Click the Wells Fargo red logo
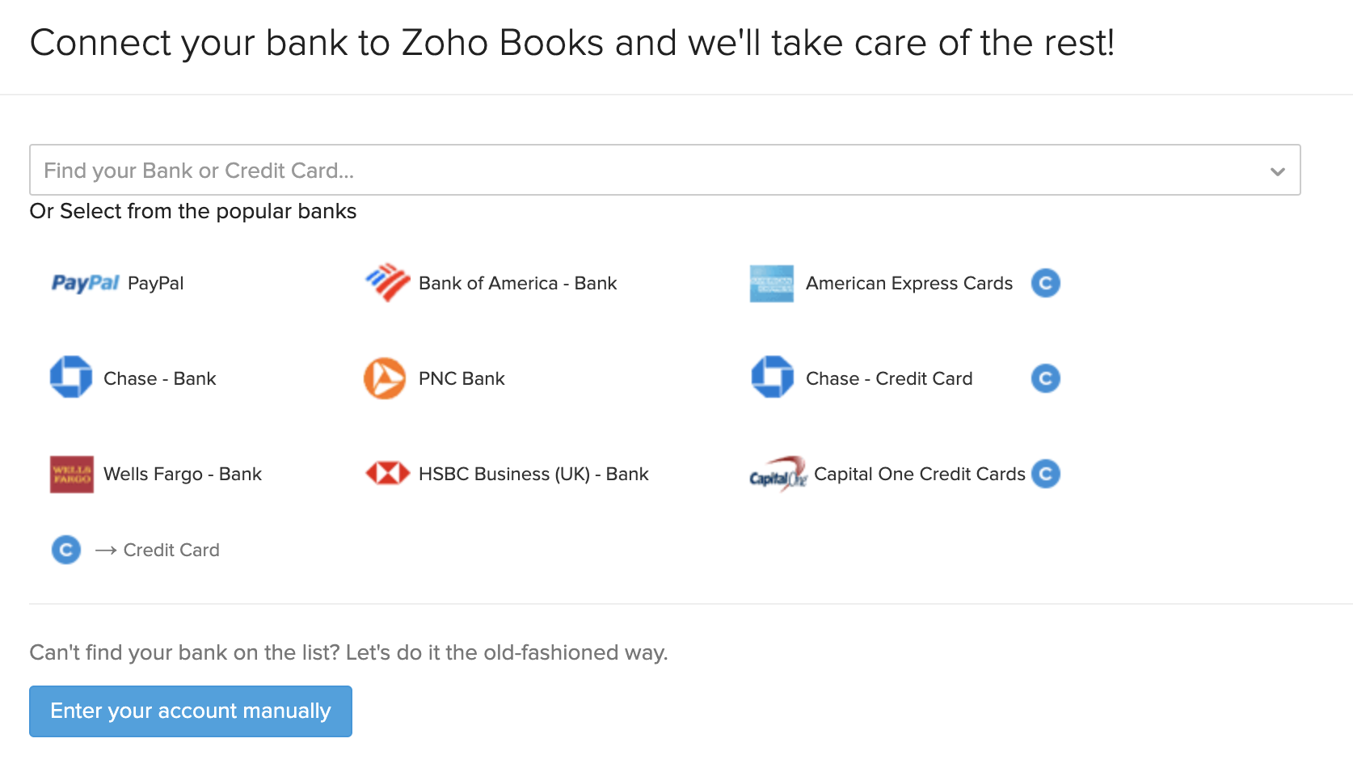This screenshot has width=1353, height=768. pyautogui.click(x=71, y=474)
